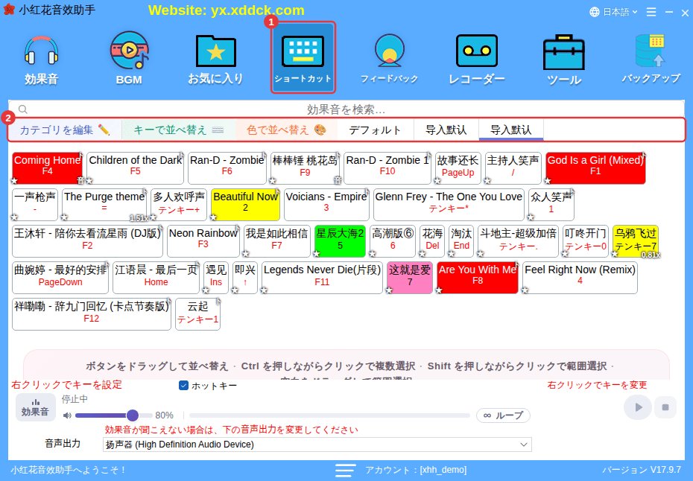Click the hamburger menu icon in title bar
The width and height of the screenshot is (693, 481).
click(x=651, y=12)
